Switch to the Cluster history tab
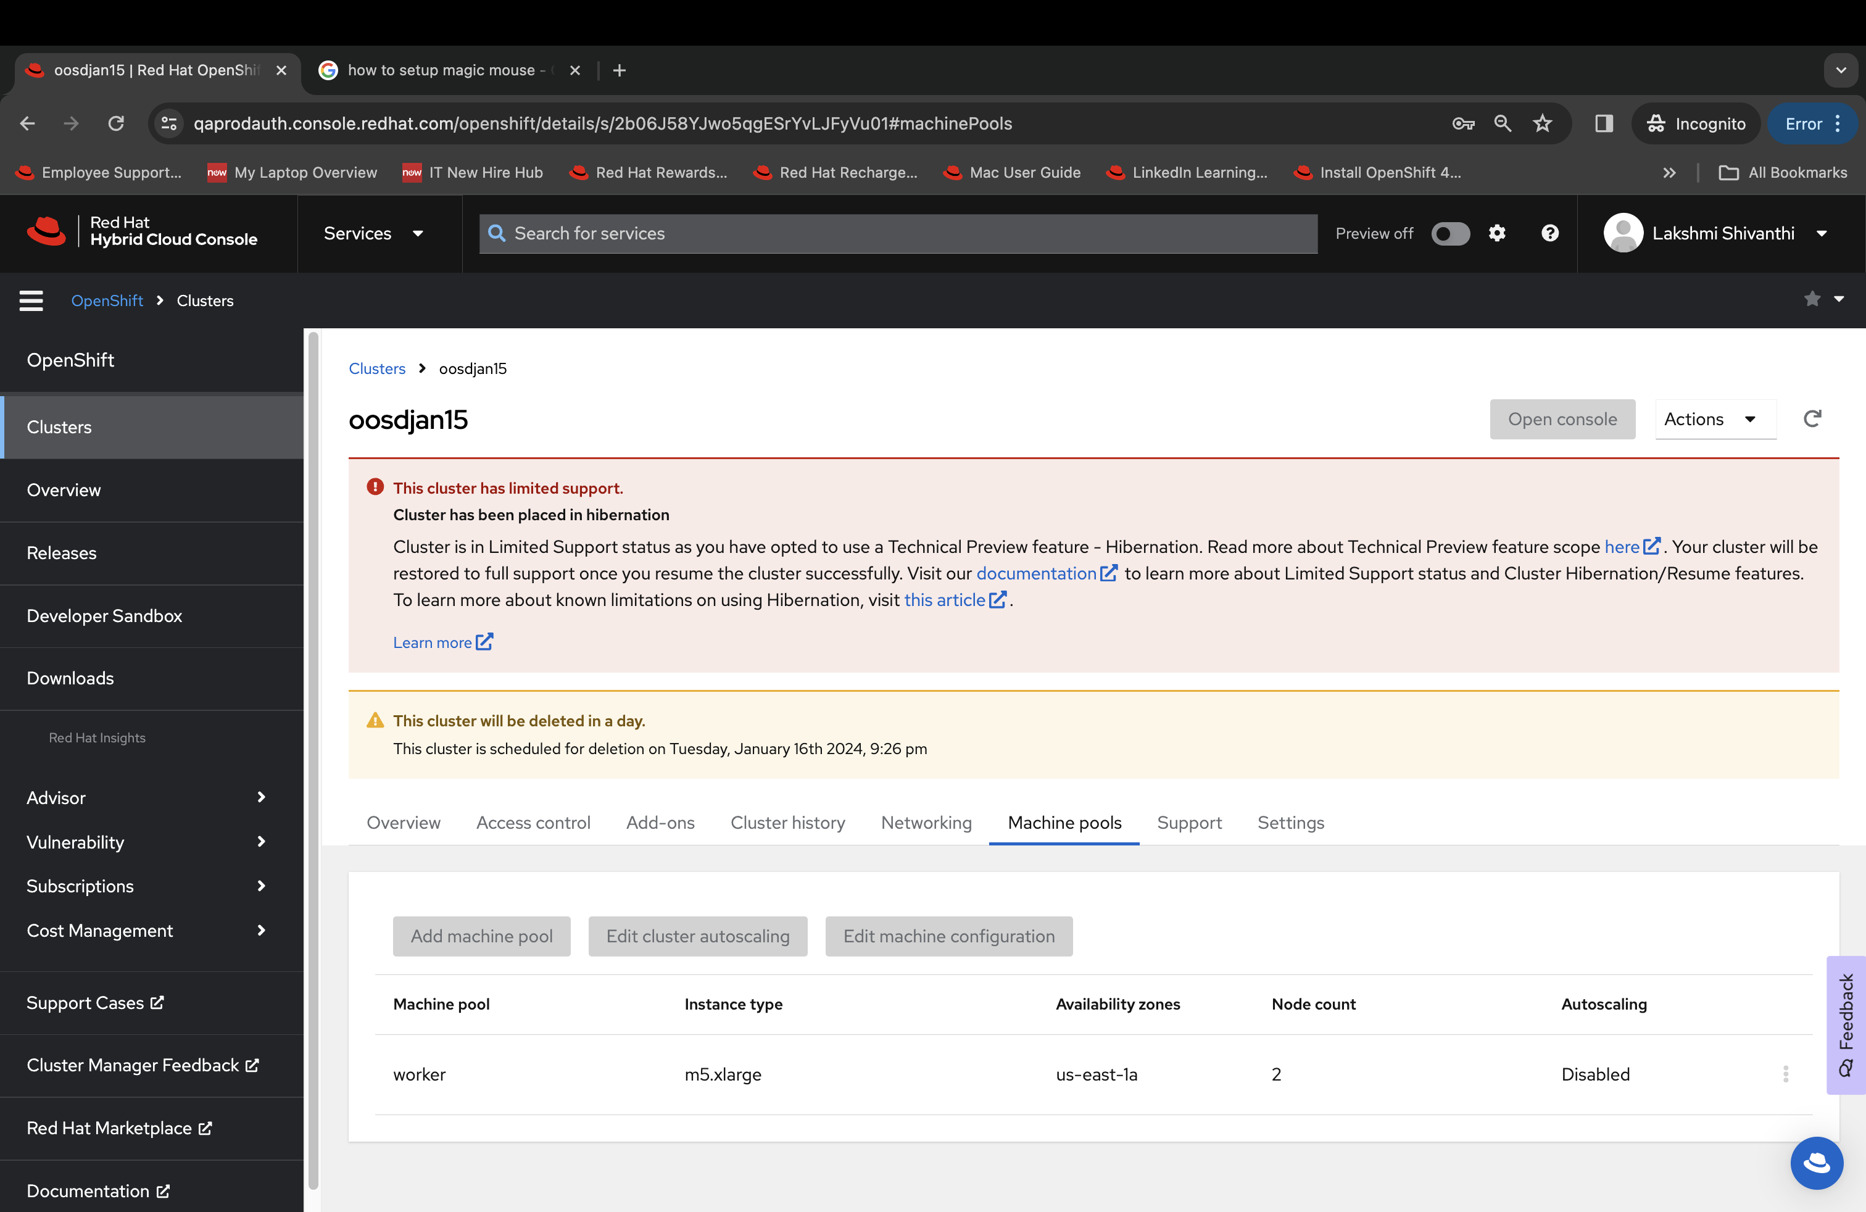This screenshot has height=1212, width=1866. point(787,823)
